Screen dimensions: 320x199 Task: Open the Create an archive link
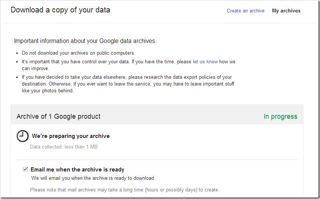click(246, 11)
